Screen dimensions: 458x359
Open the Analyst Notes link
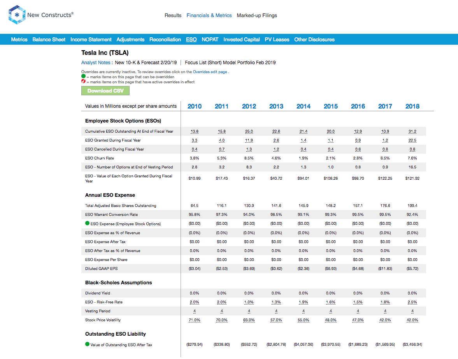click(96, 63)
